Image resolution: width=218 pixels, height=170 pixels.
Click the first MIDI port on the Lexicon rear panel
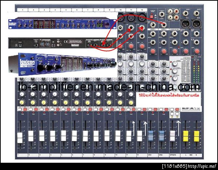tap(42, 44)
